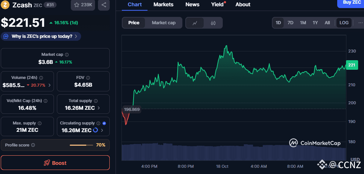Image resolution: width=364 pixels, height=174 pixels.
Task: Open the Markets tab
Action: coord(163,4)
